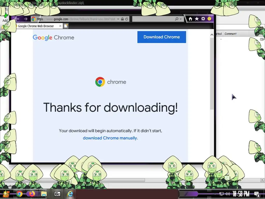Open Firefox from the taskbar

pos(32,194)
